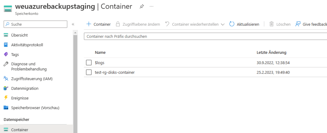Open Datenmigration in the sidebar
The width and height of the screenshot is (327, 133).
tap(25, 88)
